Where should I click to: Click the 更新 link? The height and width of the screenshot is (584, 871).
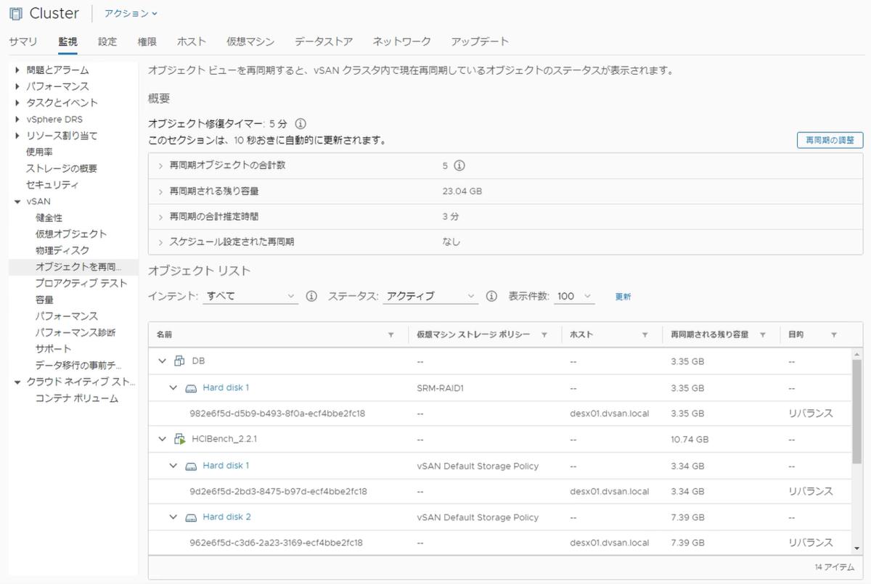[623, 297]
